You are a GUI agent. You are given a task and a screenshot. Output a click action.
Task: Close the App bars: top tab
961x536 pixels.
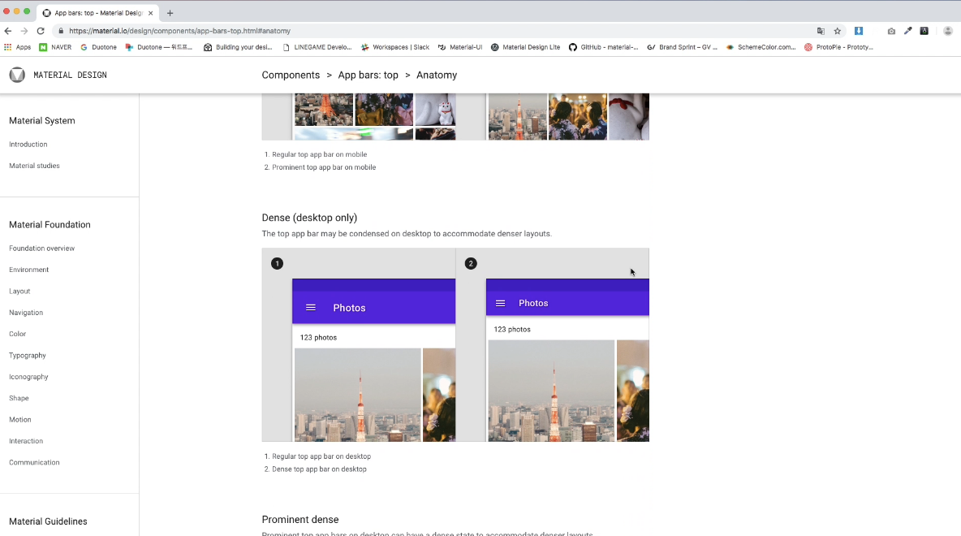150,13
